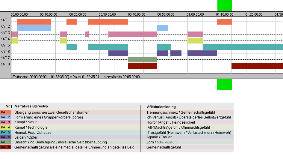The image size is (283, 159).
Task: Click the green KAT 7 legend color chip
Action: click(x=6, y=142)
